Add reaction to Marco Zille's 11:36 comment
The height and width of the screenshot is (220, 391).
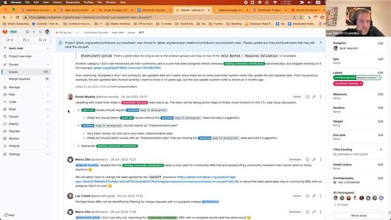pyautogui.click(x=307, y=212)
